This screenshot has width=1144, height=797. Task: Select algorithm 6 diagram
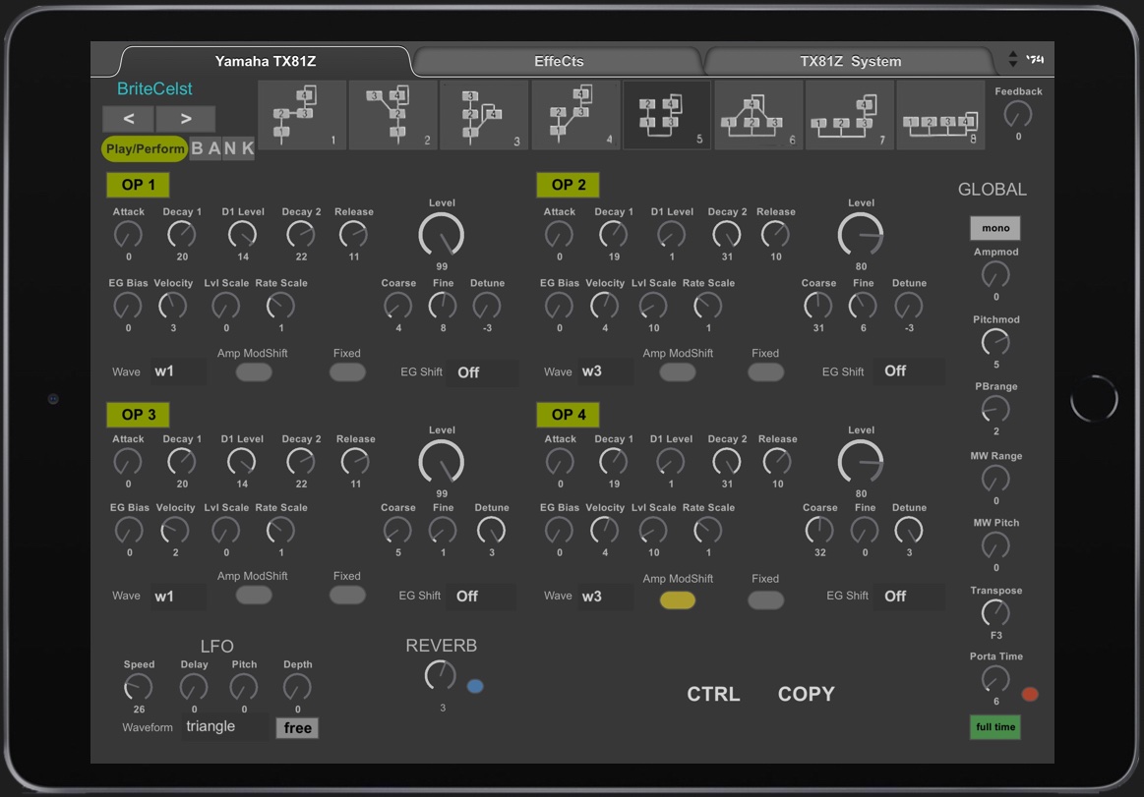click(x=758, y=115)
